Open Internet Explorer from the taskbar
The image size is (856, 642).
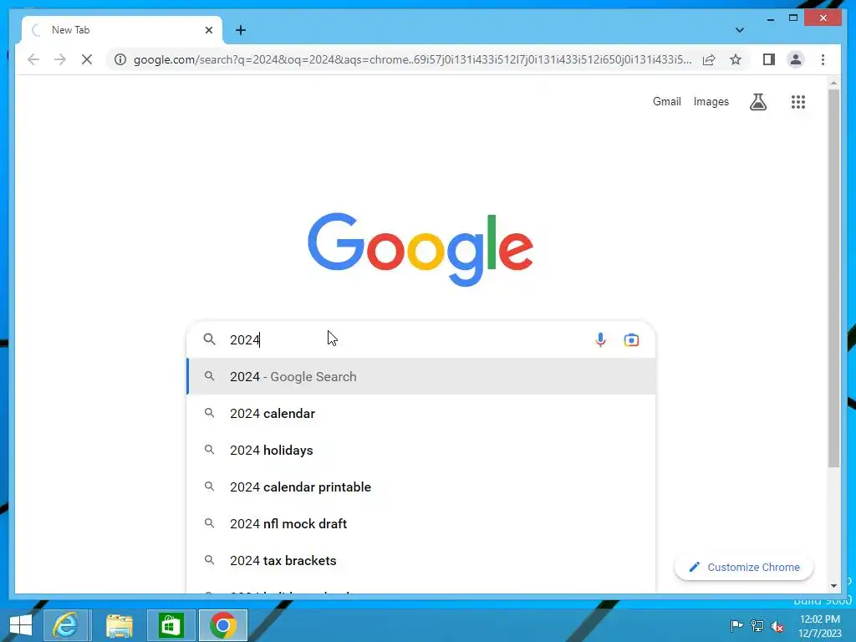[x=65, y=625]
